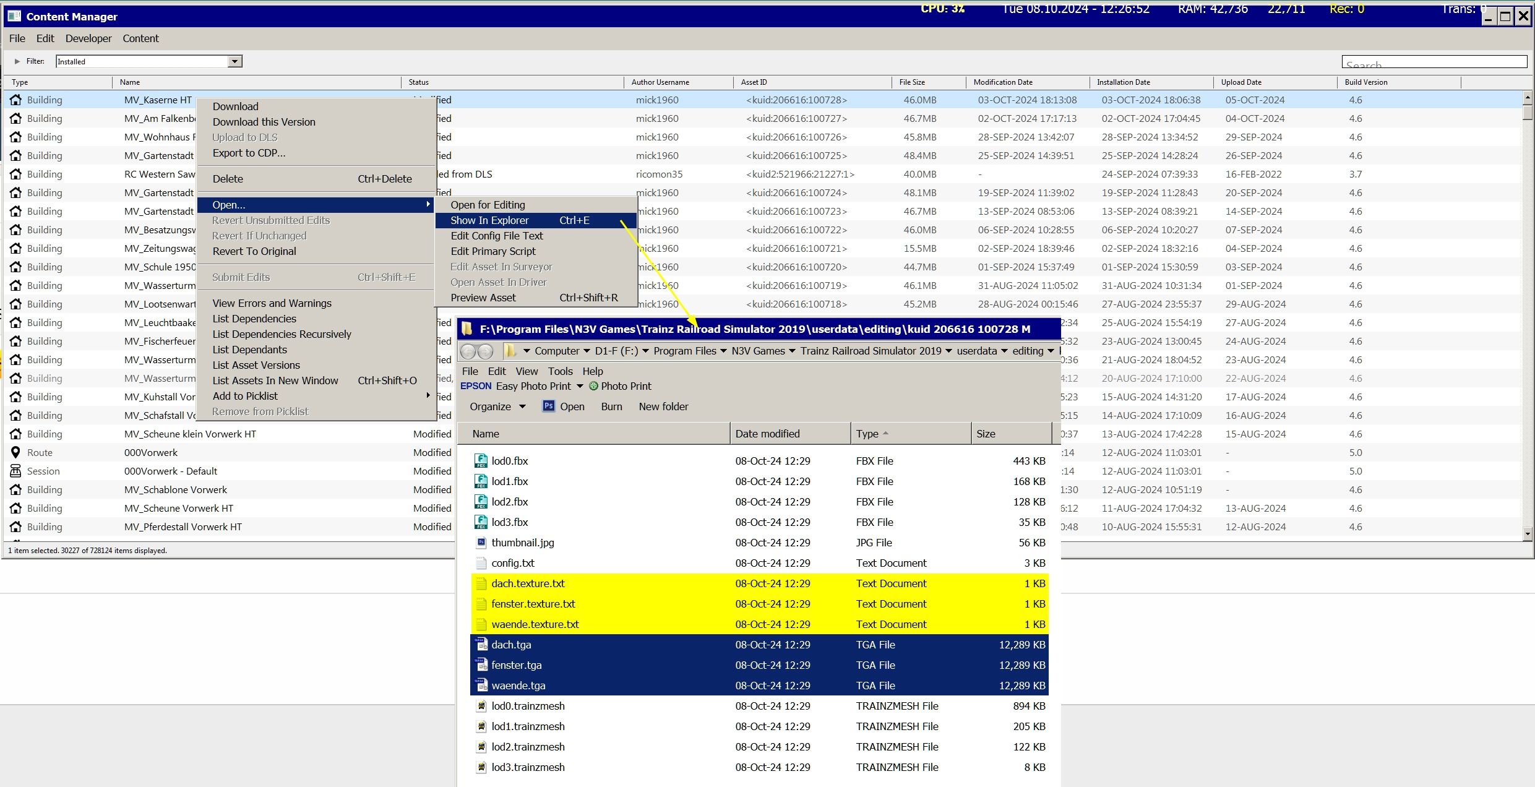Viewport: 1535px width, 787px height.
Task: Click the Route pin icon for 000Vorwerk
Action: click(x=15, y=452)
